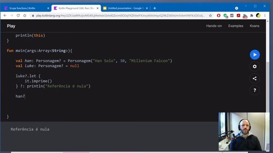Image resolution: width=273 pixels, height=153 pixels.
Task: Open the Adobe Acrobat extension icon
Action: click(x=238, y=16)
